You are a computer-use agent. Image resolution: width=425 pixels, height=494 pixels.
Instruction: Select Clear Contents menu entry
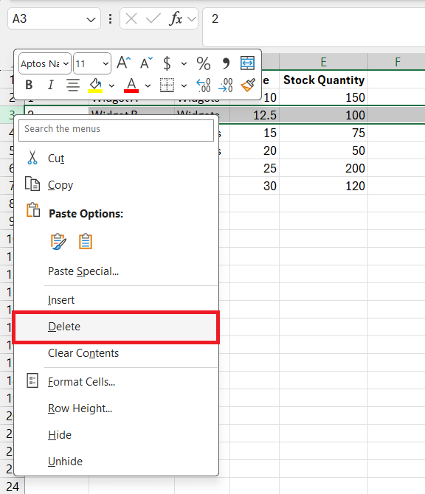(x=116, y=353)
